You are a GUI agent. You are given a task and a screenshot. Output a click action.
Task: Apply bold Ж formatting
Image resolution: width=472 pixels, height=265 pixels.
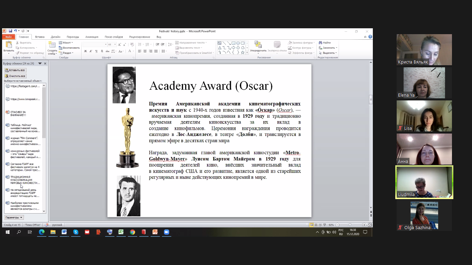pos(85,51)
